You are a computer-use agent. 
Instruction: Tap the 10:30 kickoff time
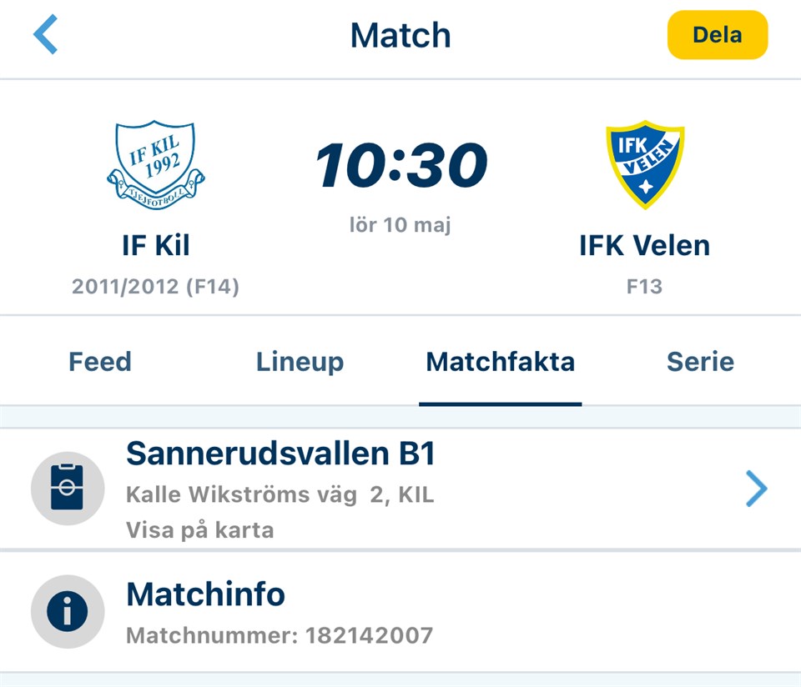tap(400, 165)
